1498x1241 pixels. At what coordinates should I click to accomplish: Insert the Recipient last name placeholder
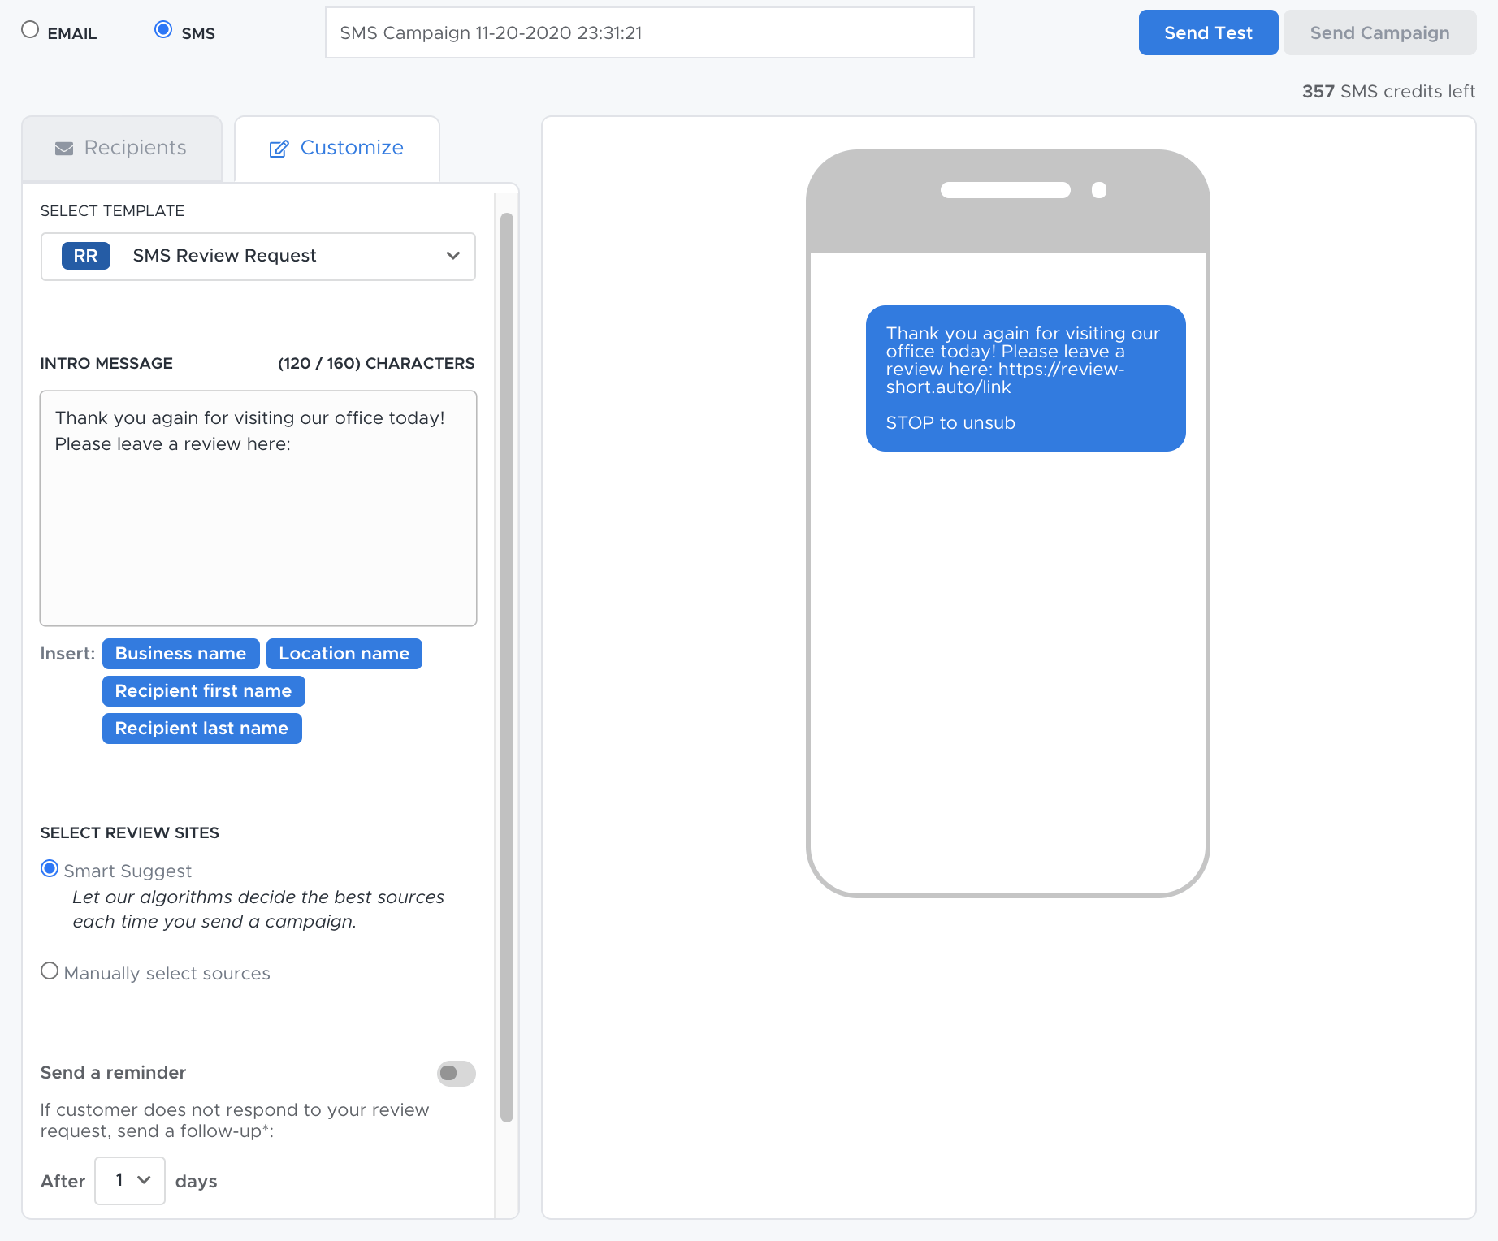pos(201,728)
